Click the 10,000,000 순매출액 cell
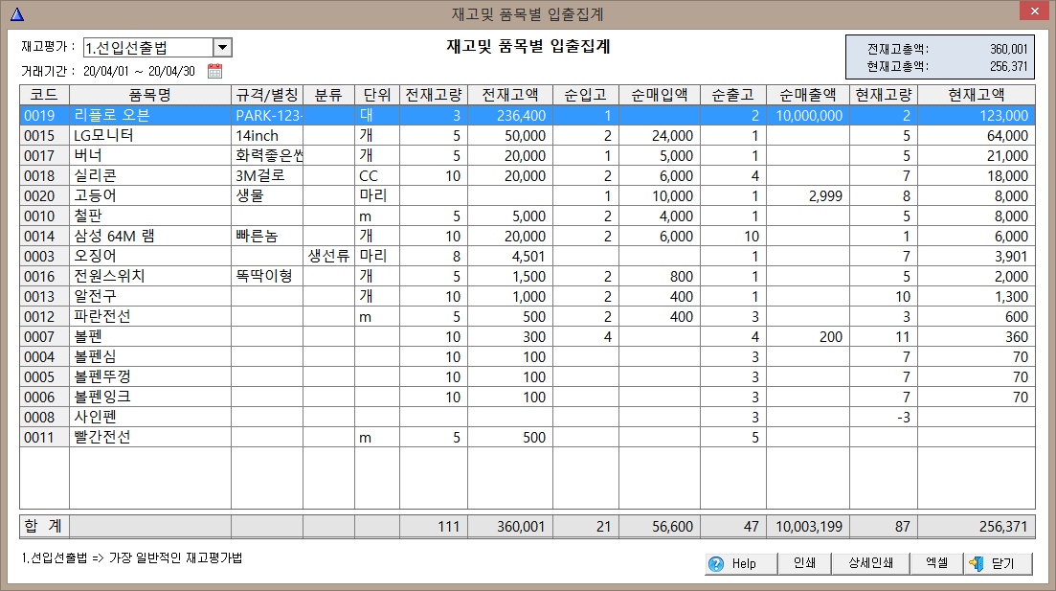Screen dimensions: 1056x591 pos(808,115)
